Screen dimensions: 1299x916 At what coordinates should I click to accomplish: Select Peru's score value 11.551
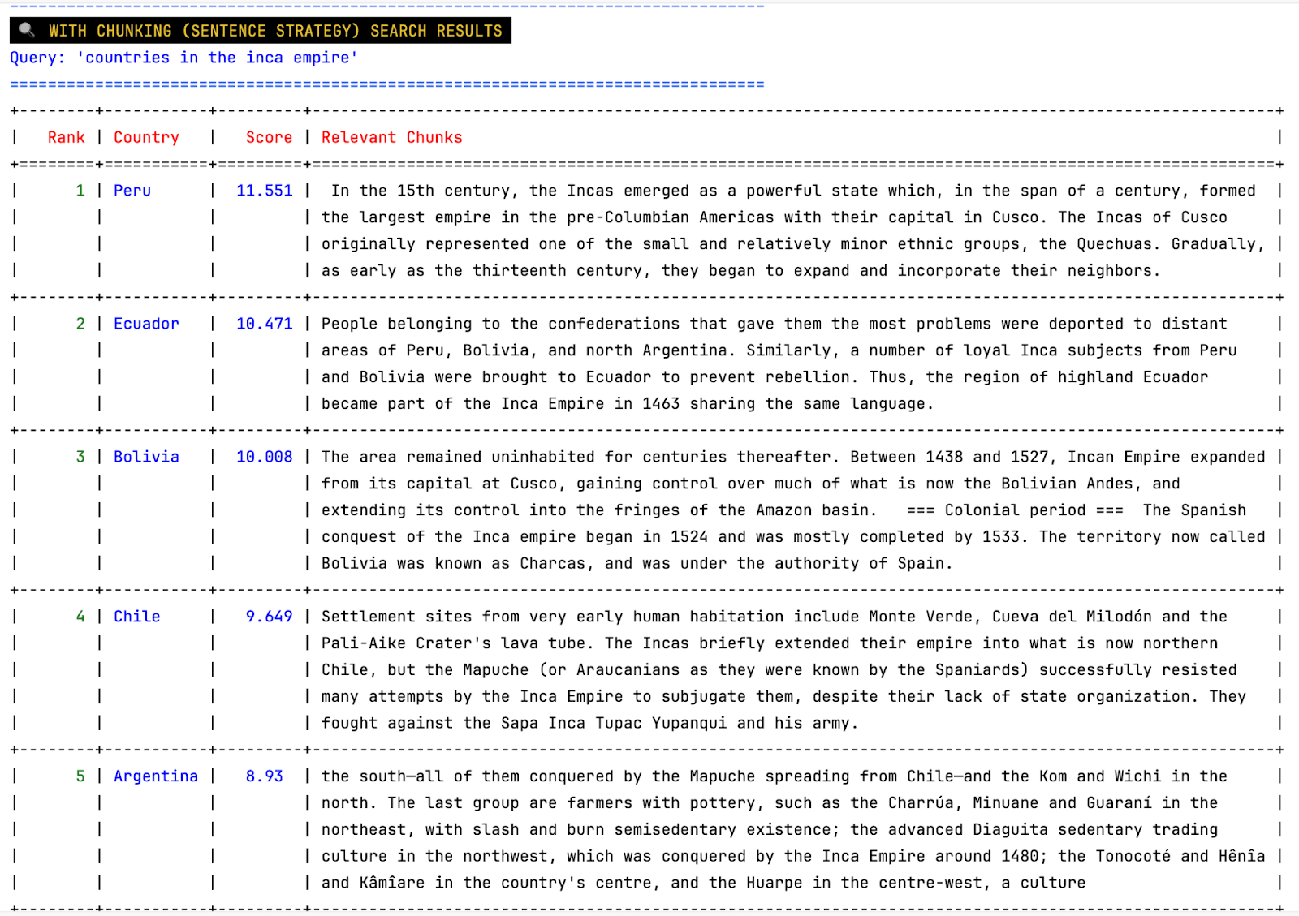pyautogui.click(x=264, y=191)
